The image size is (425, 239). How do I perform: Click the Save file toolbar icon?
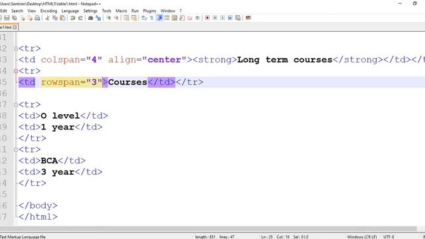(7, 18)
